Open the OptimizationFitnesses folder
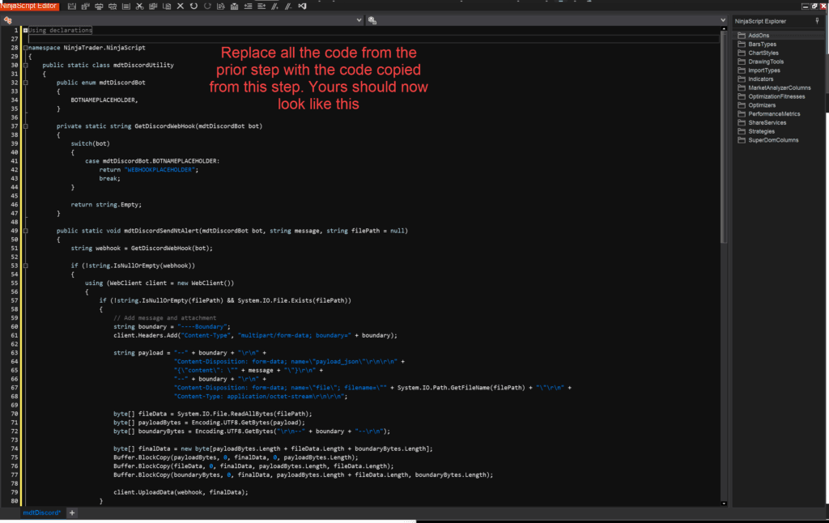This screenshot has height=523, width=829. click(x=776, y=97)
